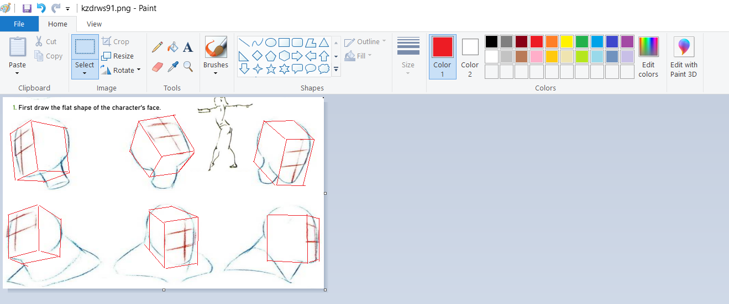
Task: Open the File menu
Action: (x=19, y=24)
